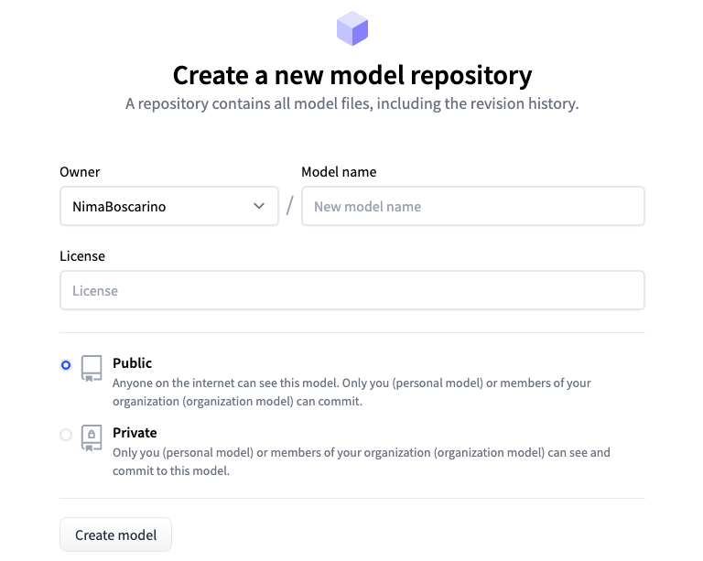Click the chevron arrow in Owner field
Viewport: 703px width, 561px height.
[259, 206]
